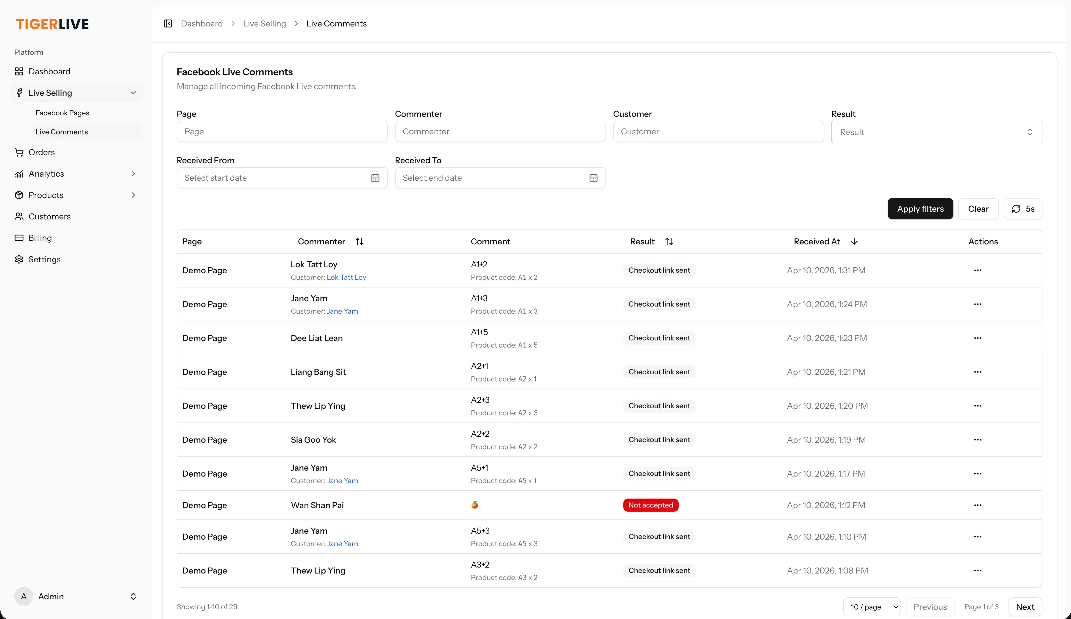Open Lok Tatt Loy customer link
The height and width of the screenshot is (619, 1071).
click(x=346, y=277)
